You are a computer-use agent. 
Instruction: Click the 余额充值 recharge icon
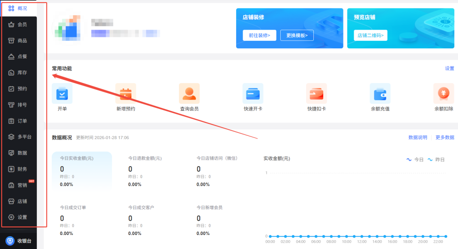[x=380, y=93]
